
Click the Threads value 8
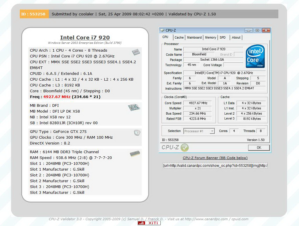click(x=261, y=131)
